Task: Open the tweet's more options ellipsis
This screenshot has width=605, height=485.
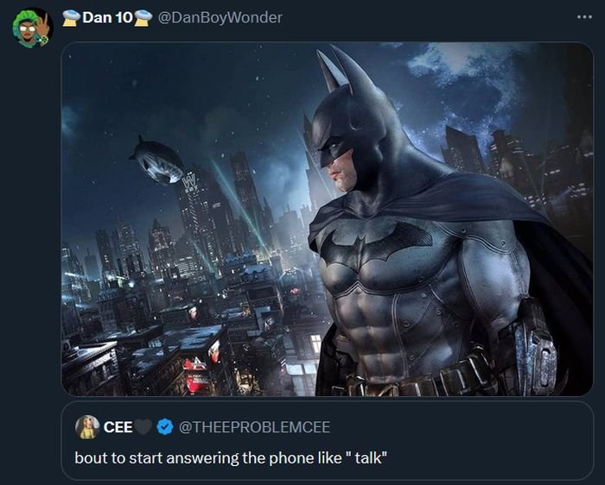Action: tap(586, 17)
